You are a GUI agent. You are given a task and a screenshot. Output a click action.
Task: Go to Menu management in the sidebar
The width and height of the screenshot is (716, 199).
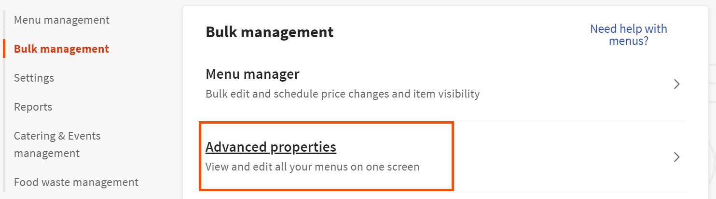click(x=62, y=20)
